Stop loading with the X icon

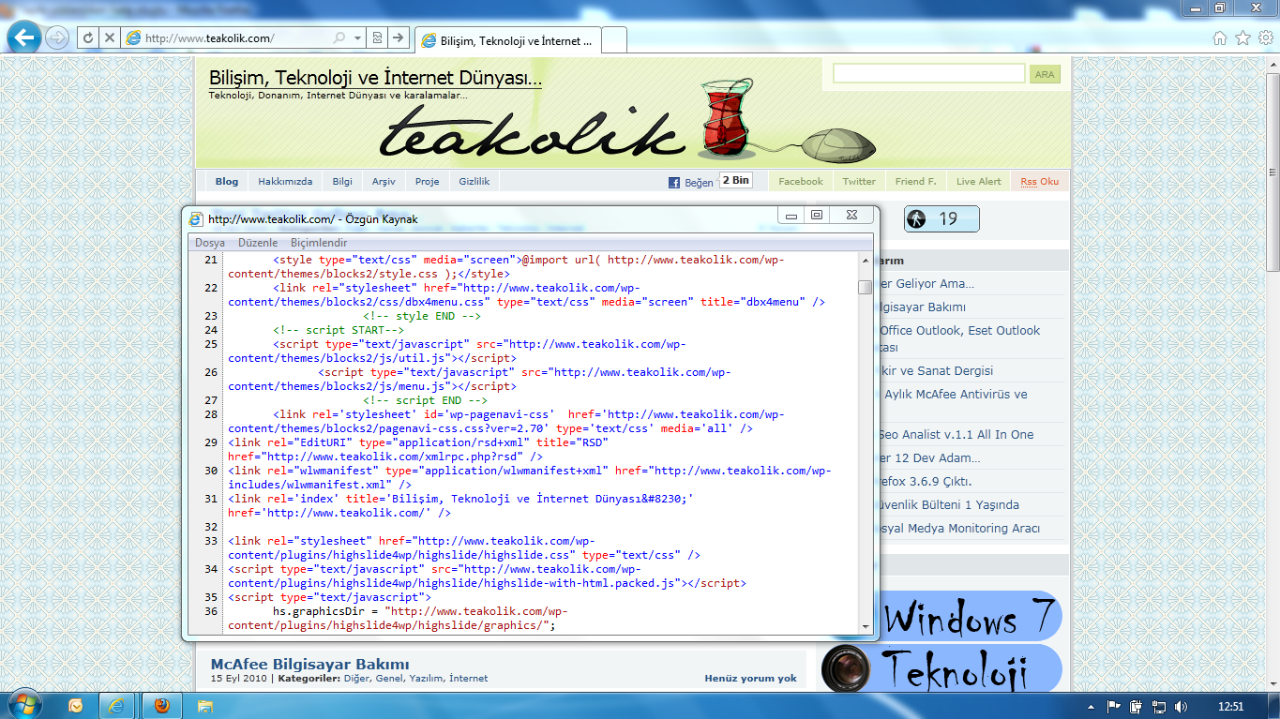(109, 37)
